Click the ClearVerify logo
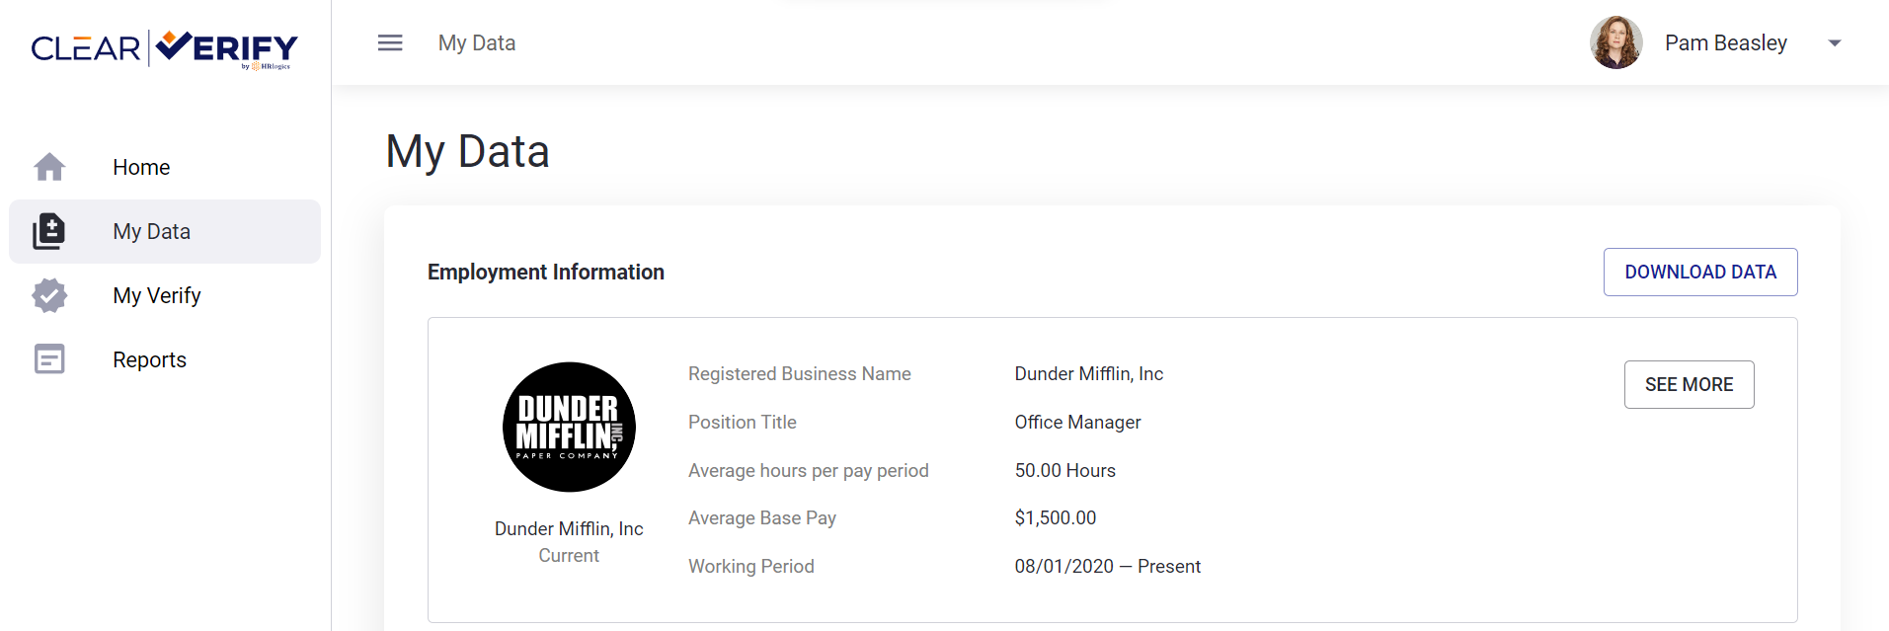 [x=165, y=48]
